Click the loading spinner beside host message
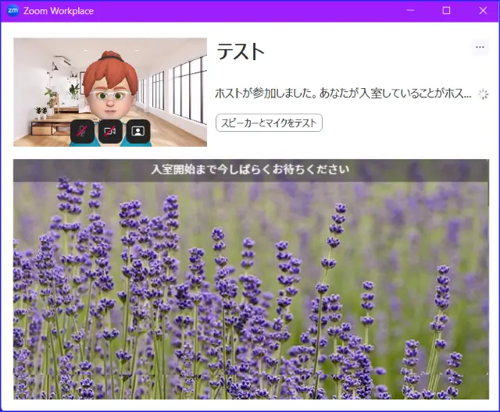Screen dimensions: 500x412 [x=484, y=94]
